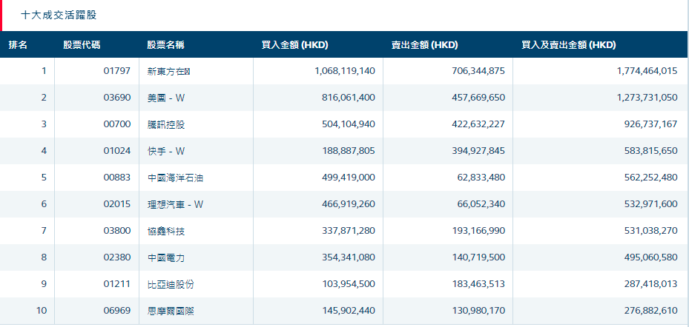Screen dimensions: 689x327
Task: Select sell amount 62,833,480
Action: click(x=481, y=178)
